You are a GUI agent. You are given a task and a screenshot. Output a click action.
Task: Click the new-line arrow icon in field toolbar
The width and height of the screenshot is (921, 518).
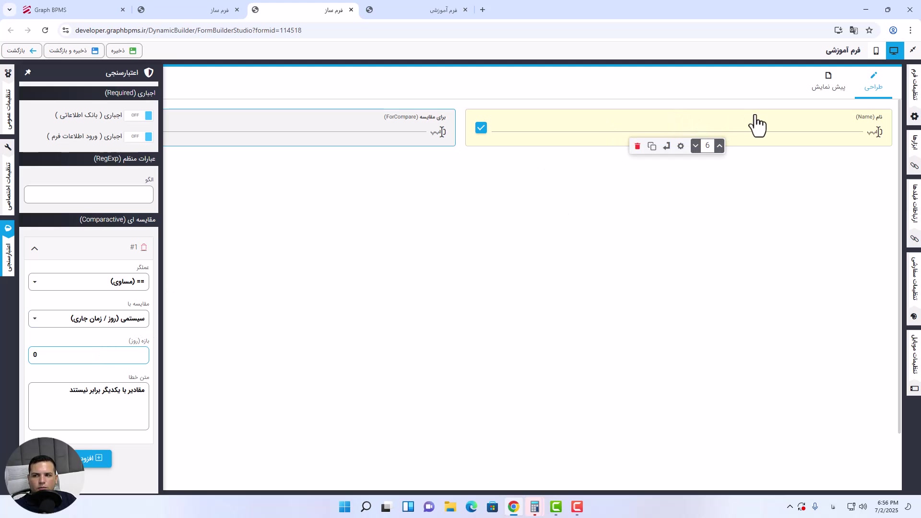pos(666,146)
